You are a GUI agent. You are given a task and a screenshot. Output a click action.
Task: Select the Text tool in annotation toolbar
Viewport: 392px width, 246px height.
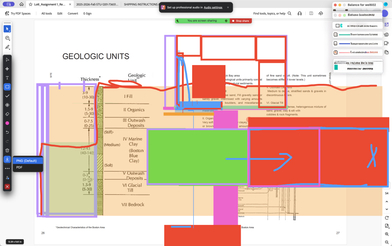(x=7, y=78)
